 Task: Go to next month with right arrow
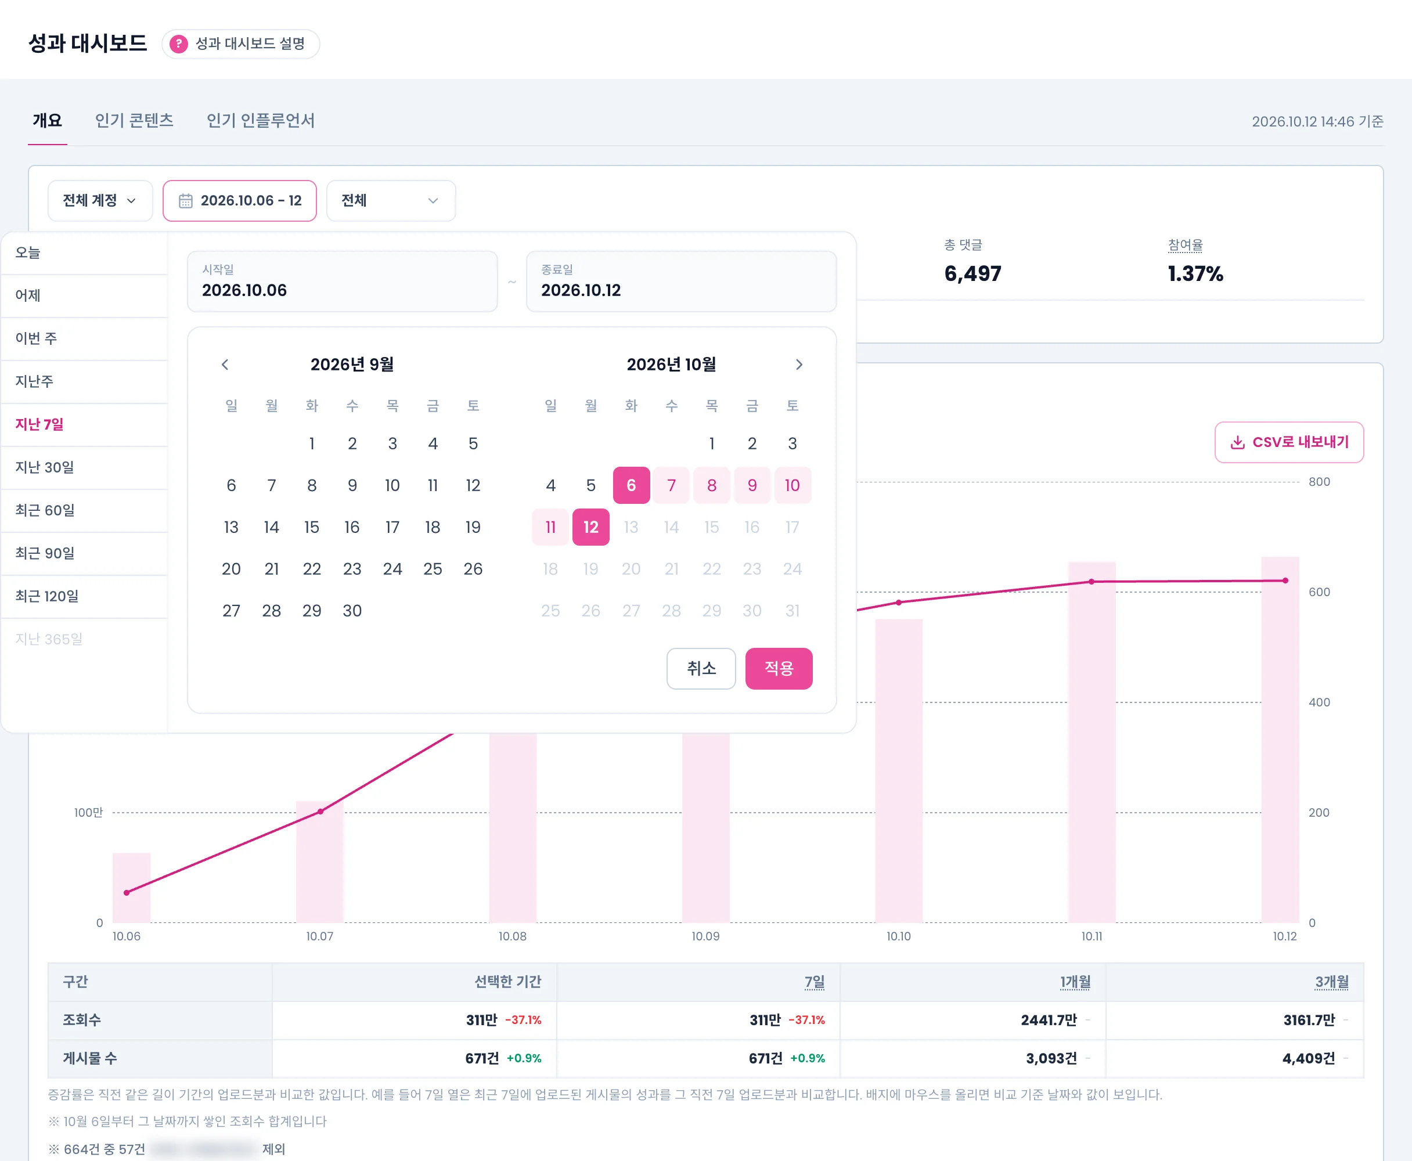[799, 365]
